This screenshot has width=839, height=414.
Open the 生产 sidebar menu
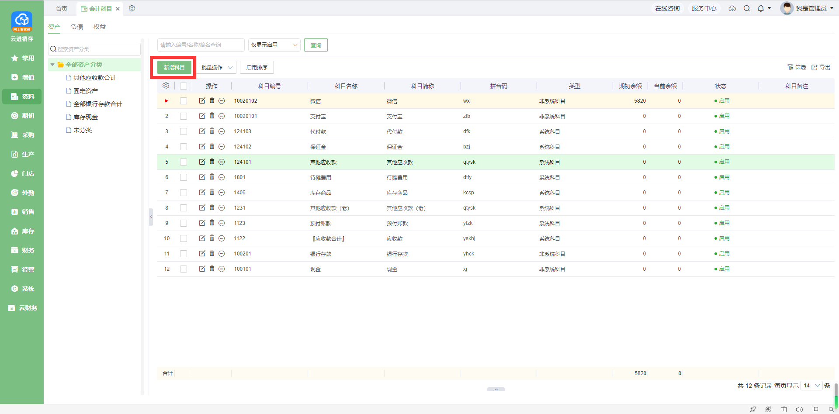click(x=22, y=154)
